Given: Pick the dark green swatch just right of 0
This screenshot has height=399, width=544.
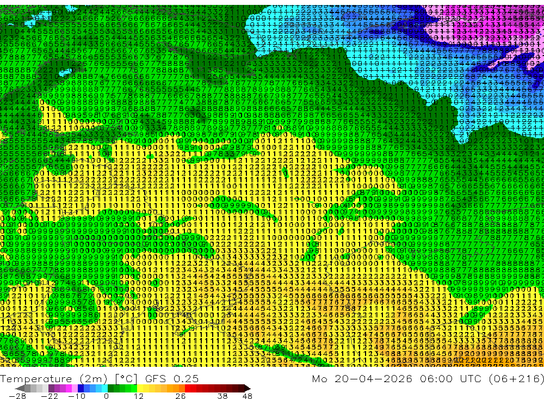Looking at the screenshot, I should pos(110,389).
